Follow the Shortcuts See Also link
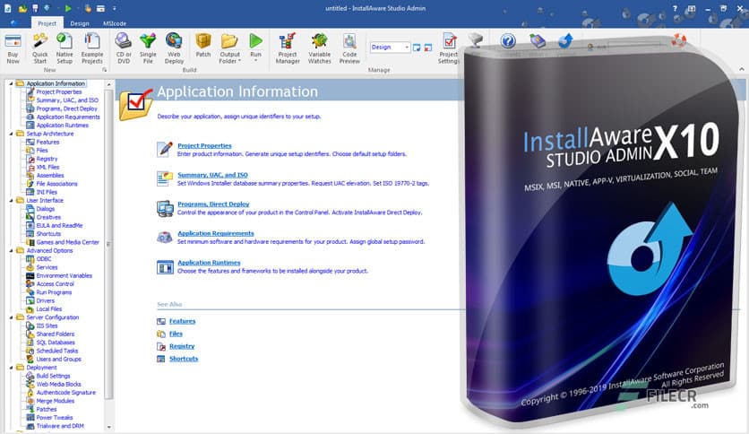 click(x=184, y=359)
